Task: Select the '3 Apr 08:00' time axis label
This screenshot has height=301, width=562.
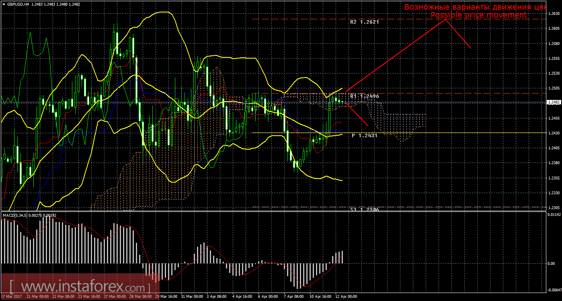Action: click(x=216, y=297)
